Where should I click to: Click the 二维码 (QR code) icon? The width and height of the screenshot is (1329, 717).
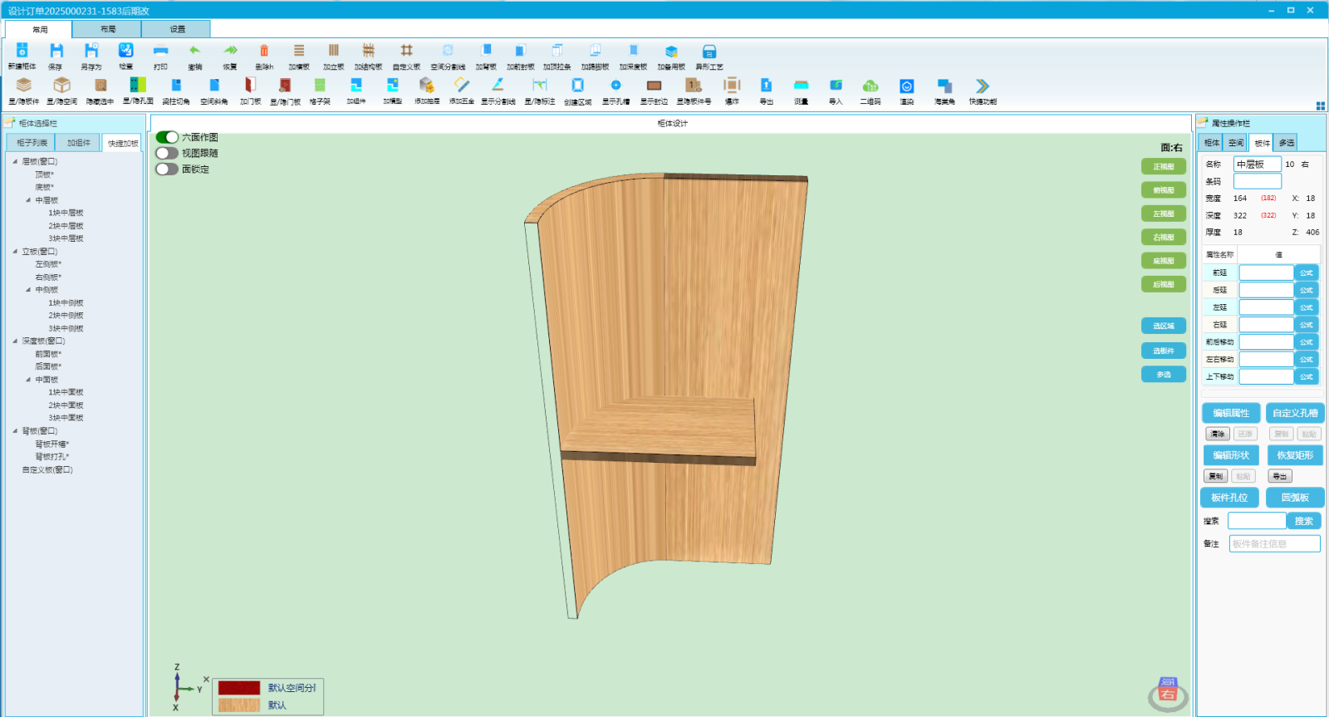(x=870, y=86)
